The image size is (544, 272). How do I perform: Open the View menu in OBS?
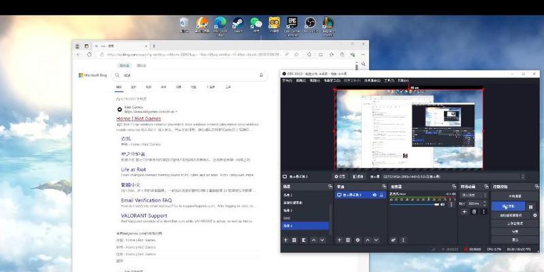coord(315,80)
